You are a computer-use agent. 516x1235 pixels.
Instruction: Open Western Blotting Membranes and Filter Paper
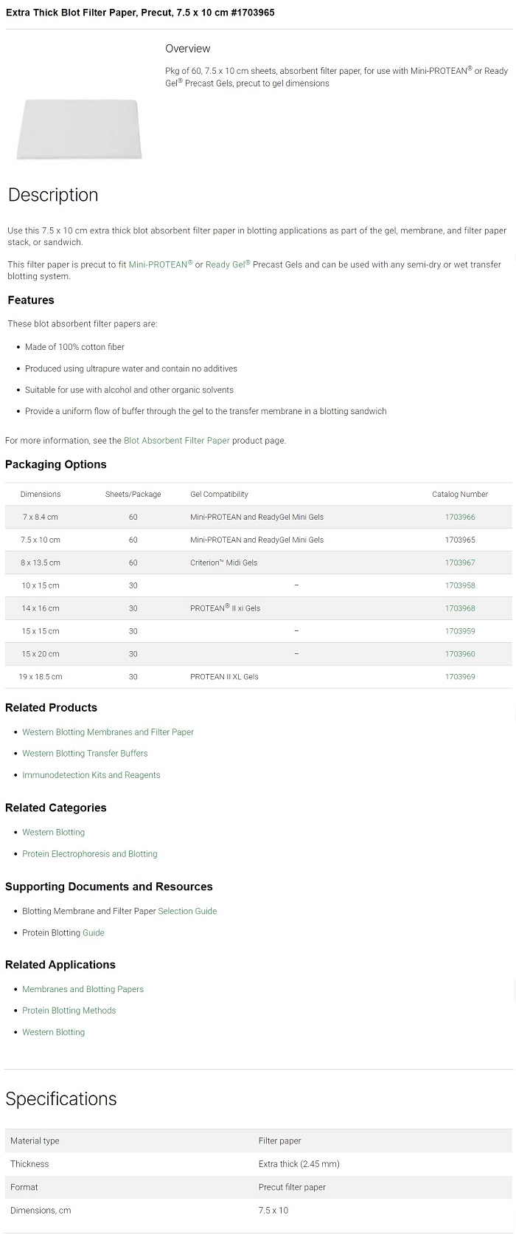click(x=108, y=732)
